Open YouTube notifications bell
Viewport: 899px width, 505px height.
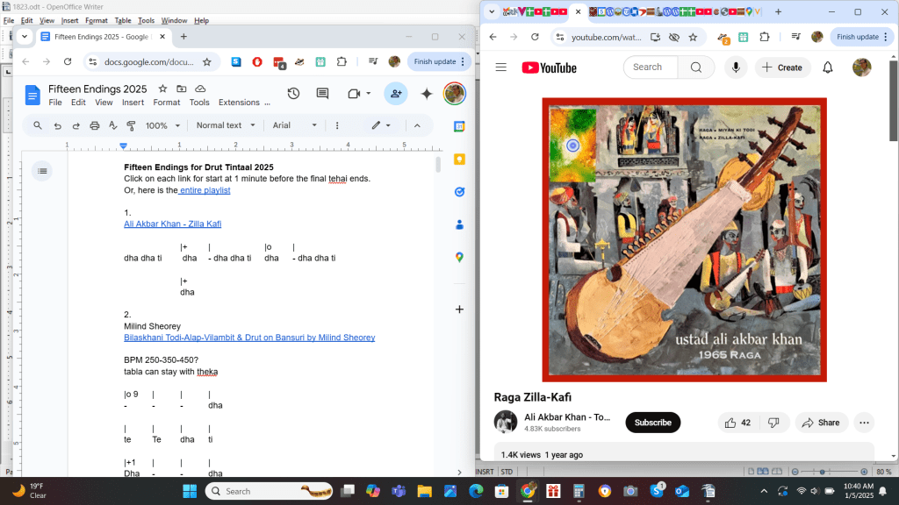[x=827, y=68]
